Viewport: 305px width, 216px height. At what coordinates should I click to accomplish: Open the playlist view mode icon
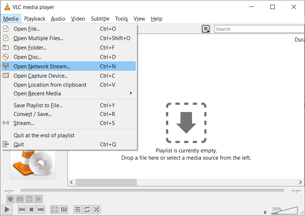tap(206, 29)
